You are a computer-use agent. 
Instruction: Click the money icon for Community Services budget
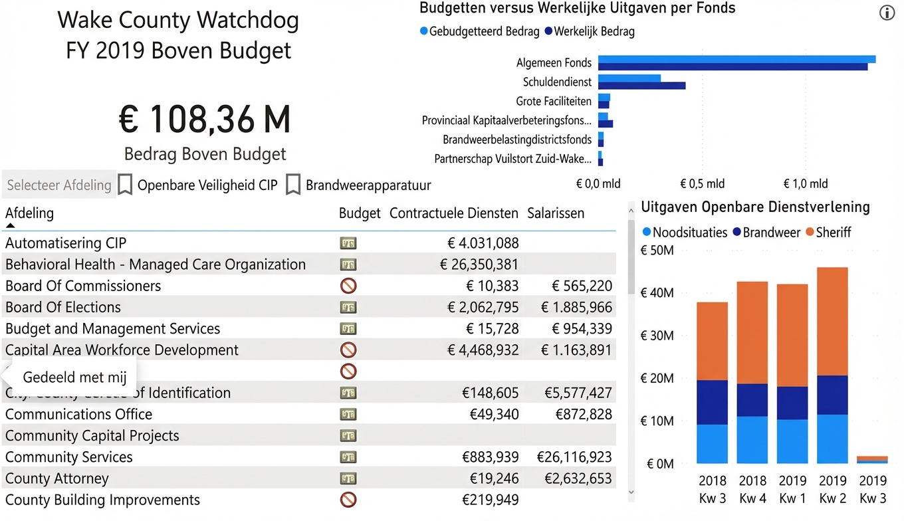pos(348,457)
